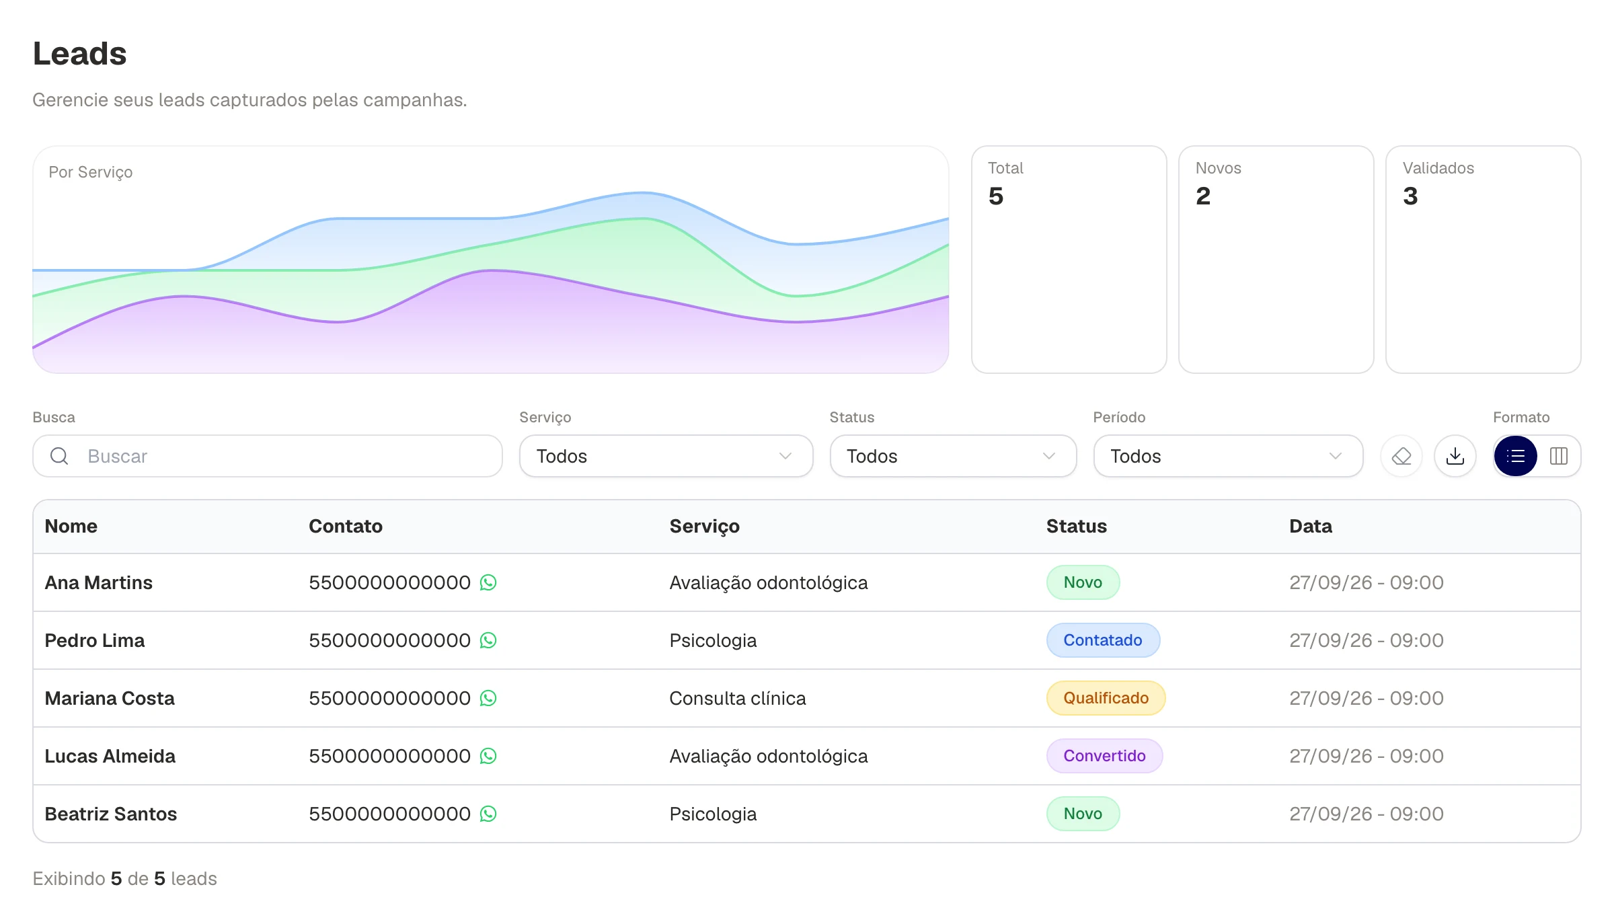
Task: Select the Mariana Costa name cell
Action: (x=110, y=698)
